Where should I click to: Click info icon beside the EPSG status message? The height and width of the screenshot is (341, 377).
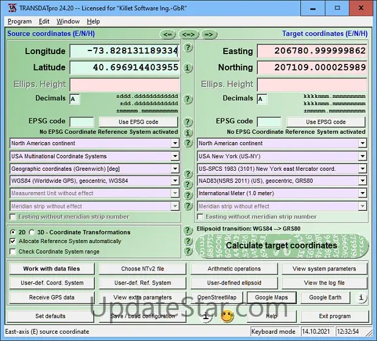(x=188, y=133)
